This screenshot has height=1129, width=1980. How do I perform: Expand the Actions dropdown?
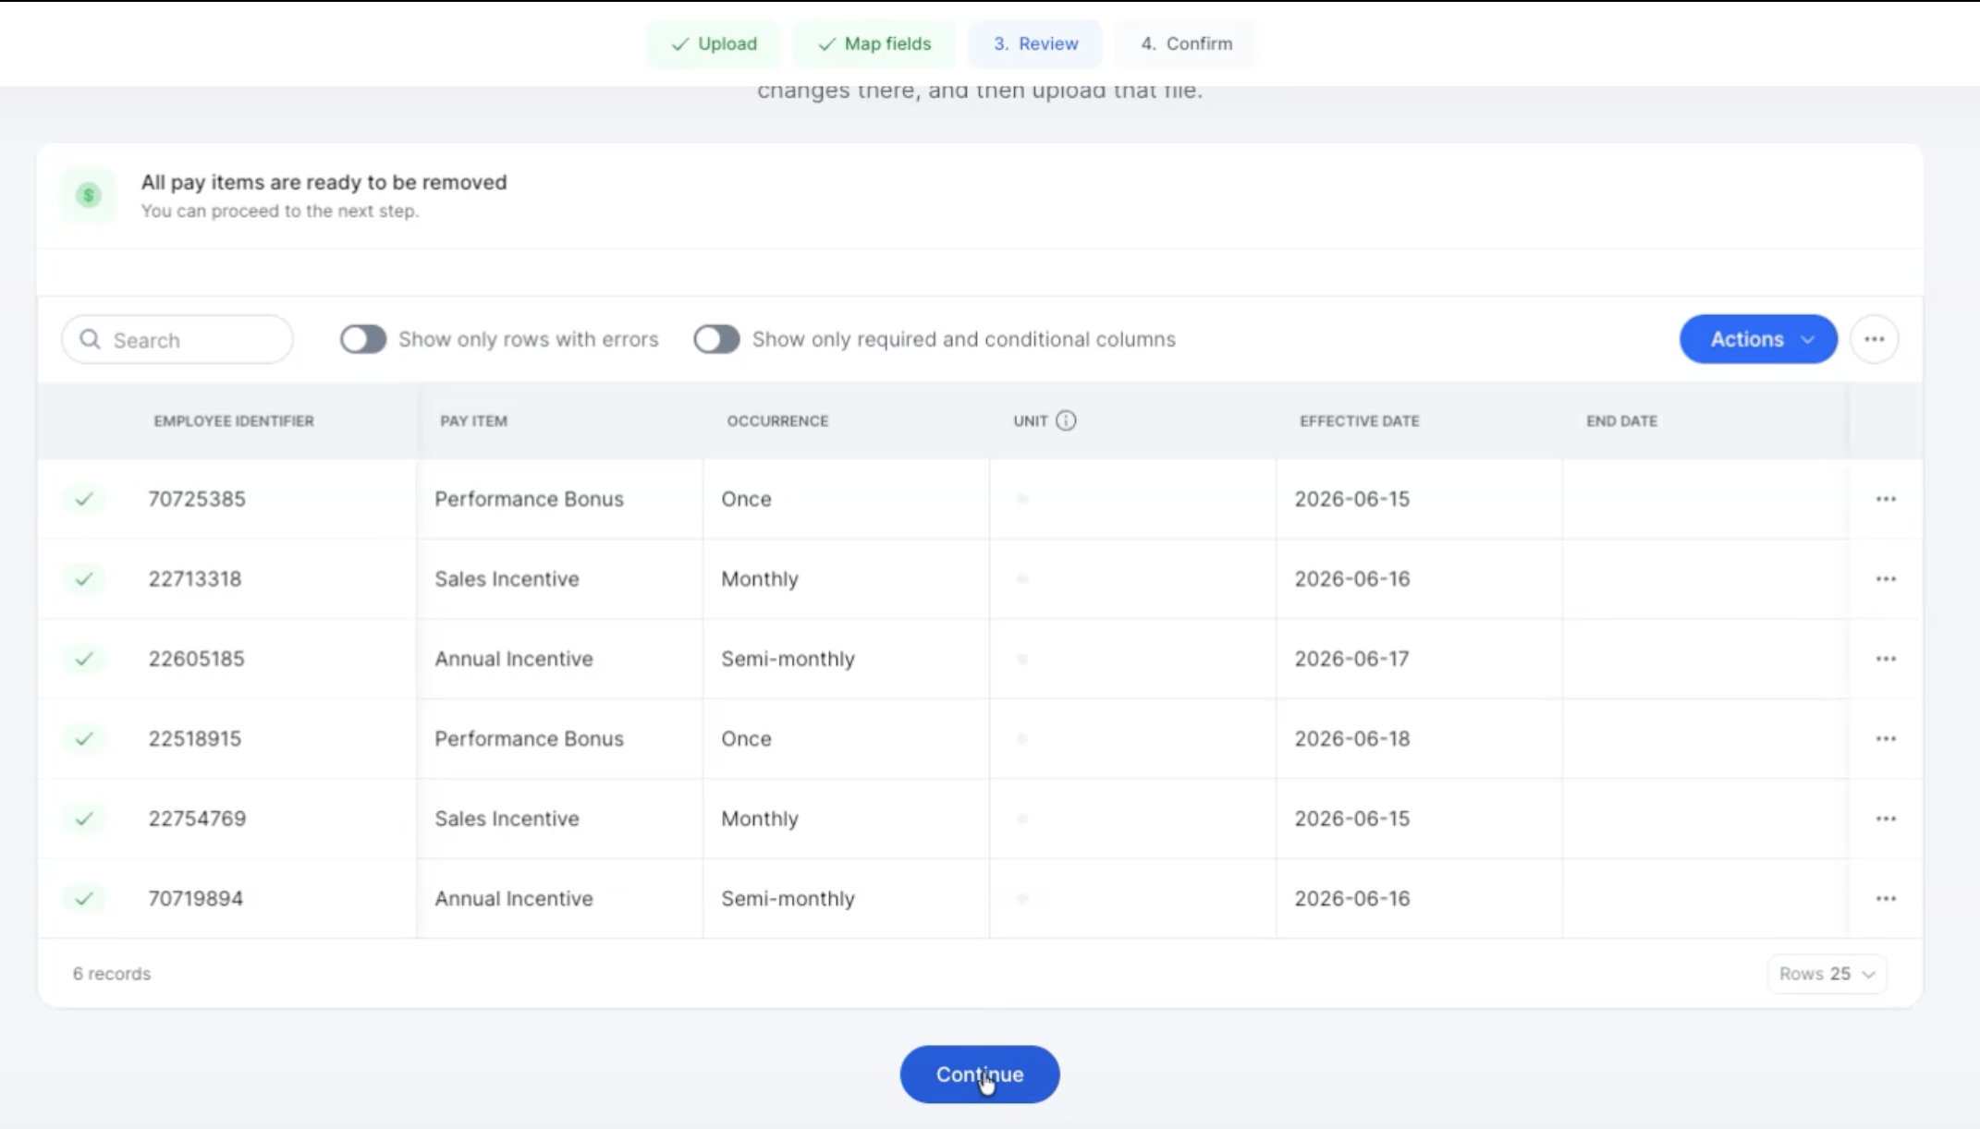(1758, 339)
